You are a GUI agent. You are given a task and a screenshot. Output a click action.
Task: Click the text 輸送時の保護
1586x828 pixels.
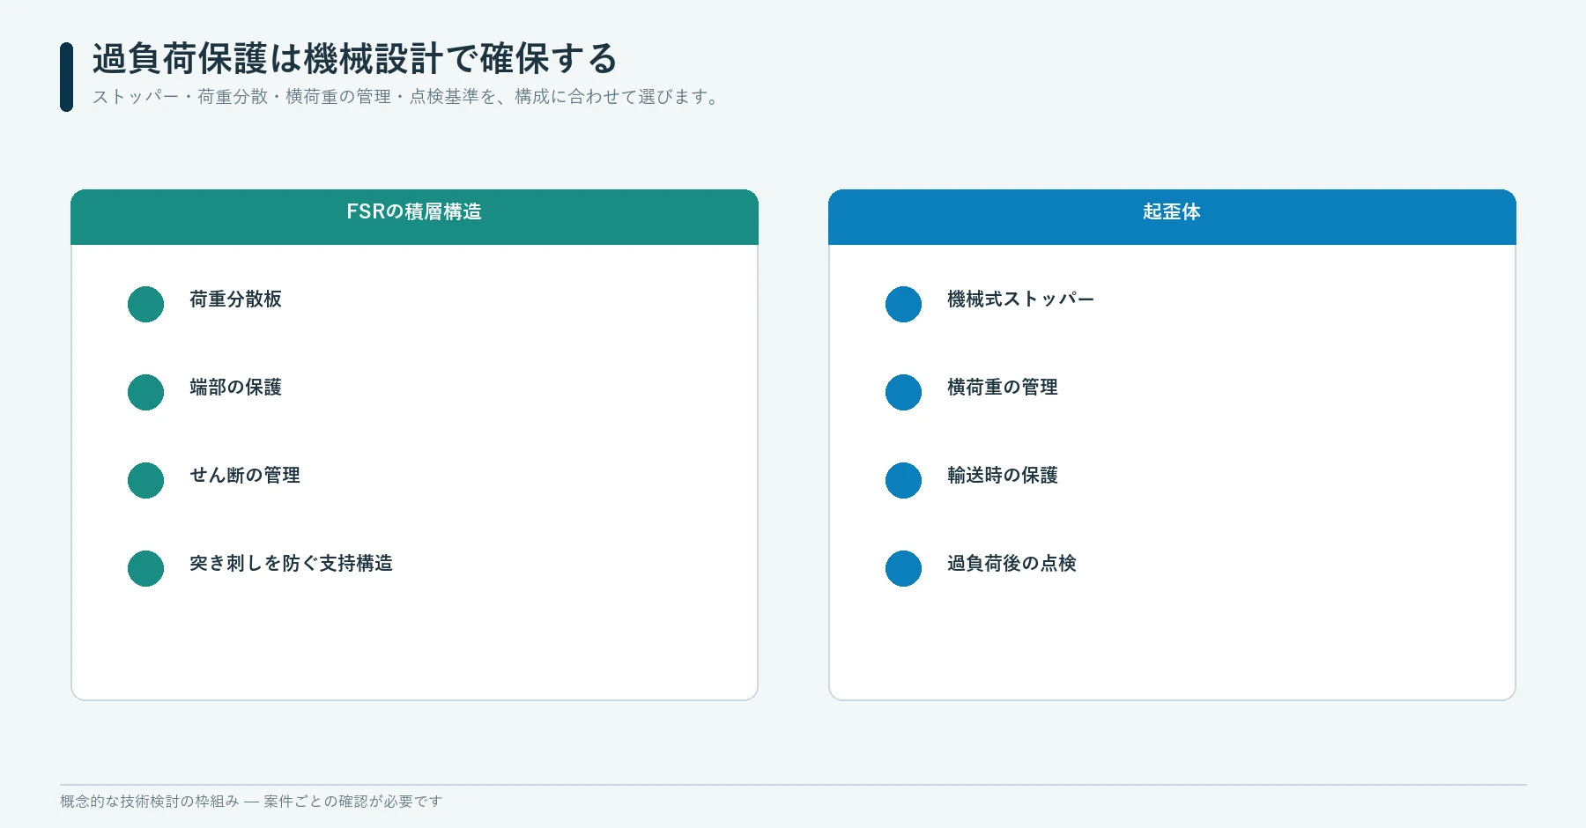point(1003,476)
